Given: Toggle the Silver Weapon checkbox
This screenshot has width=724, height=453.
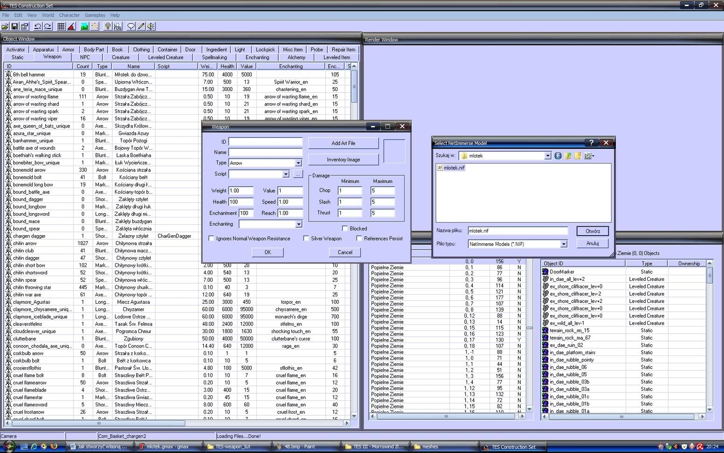Looking at the screenshot, I should tap(306, 238).
